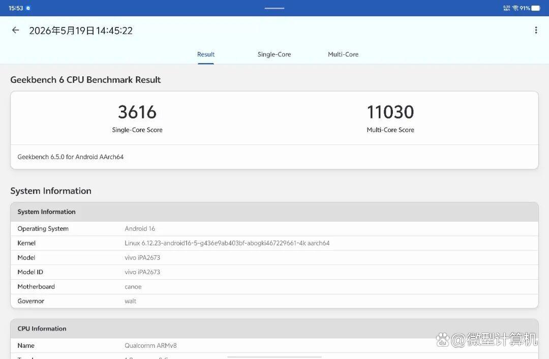Tap the bottom navigation gesture bar

[274, 357]
